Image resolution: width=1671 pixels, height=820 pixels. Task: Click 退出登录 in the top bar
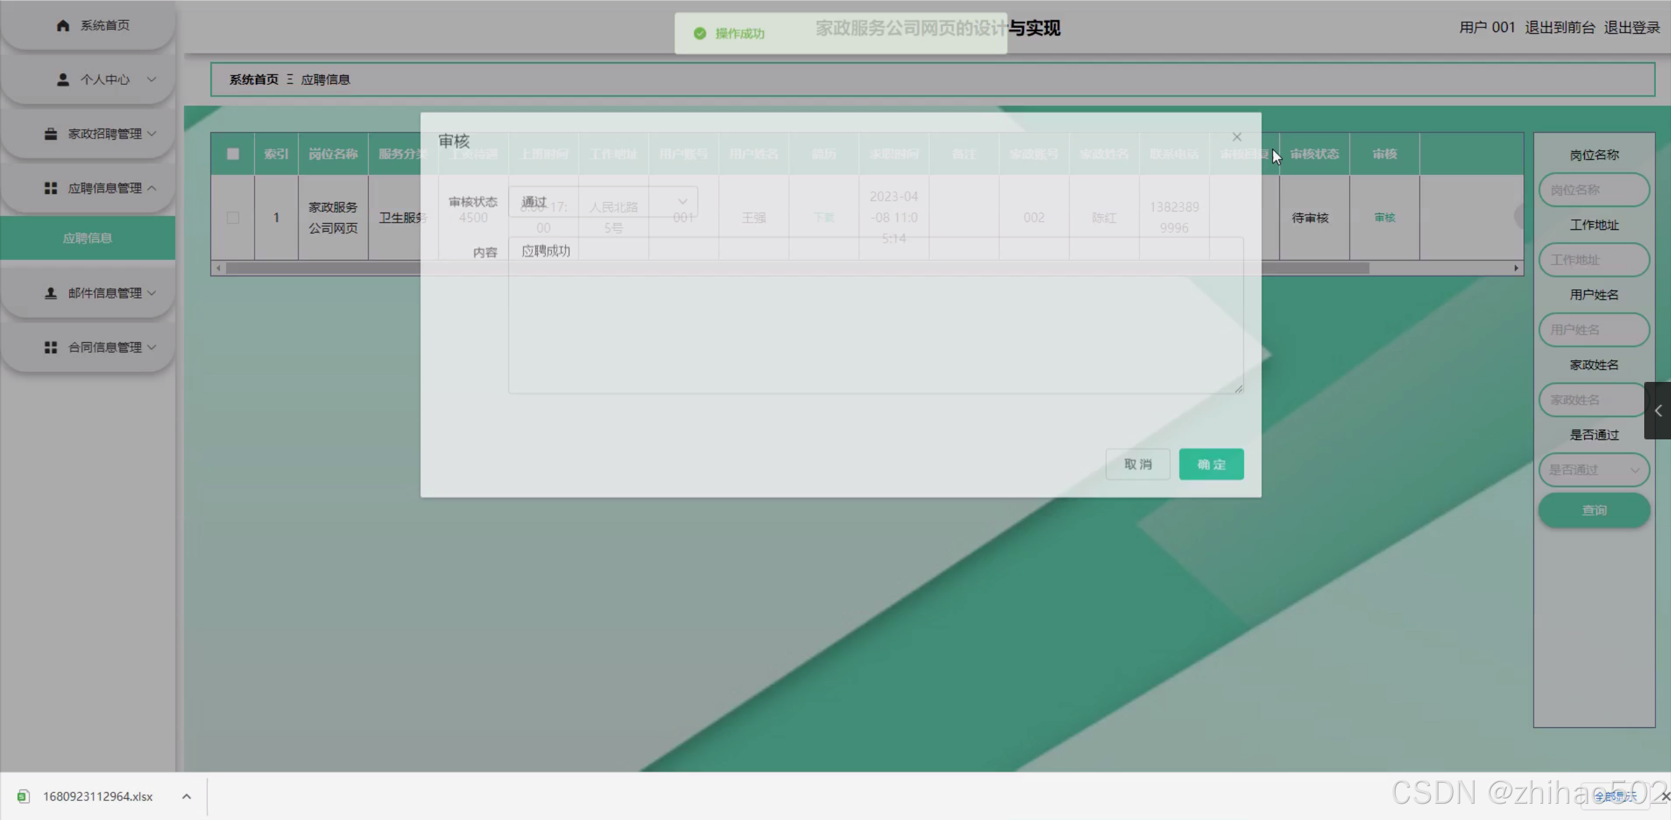coord(1631,27)
